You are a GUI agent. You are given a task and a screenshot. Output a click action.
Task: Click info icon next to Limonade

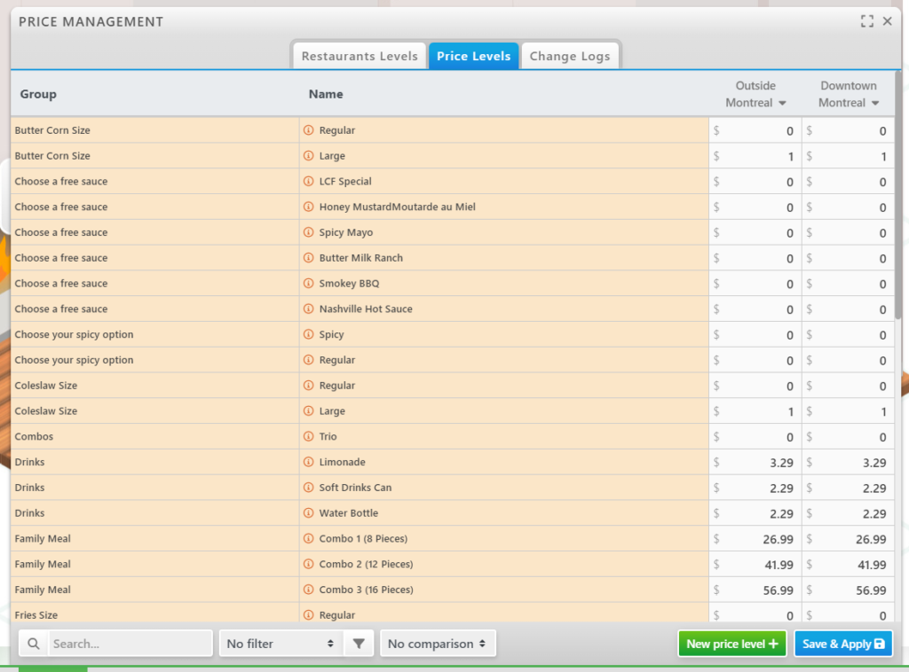tap(309, 463)
